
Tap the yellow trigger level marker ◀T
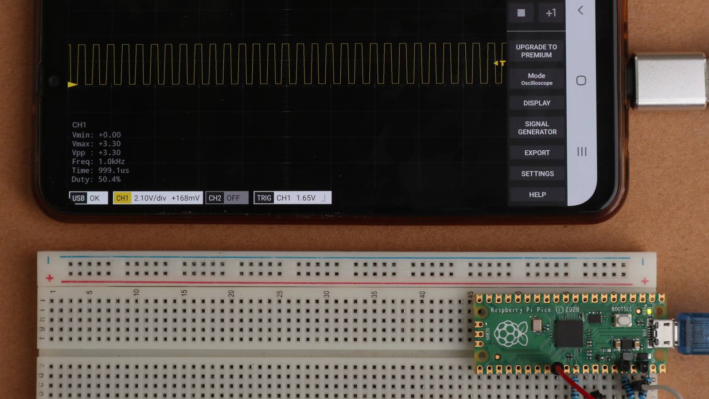[499, 63]
